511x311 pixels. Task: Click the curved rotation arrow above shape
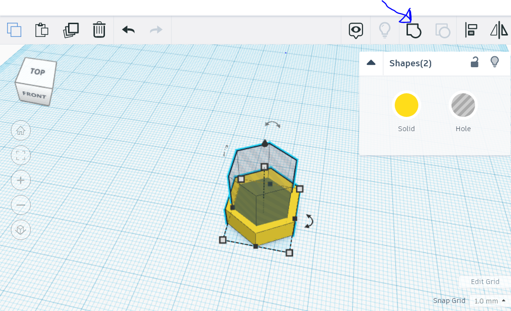[272, 124]
